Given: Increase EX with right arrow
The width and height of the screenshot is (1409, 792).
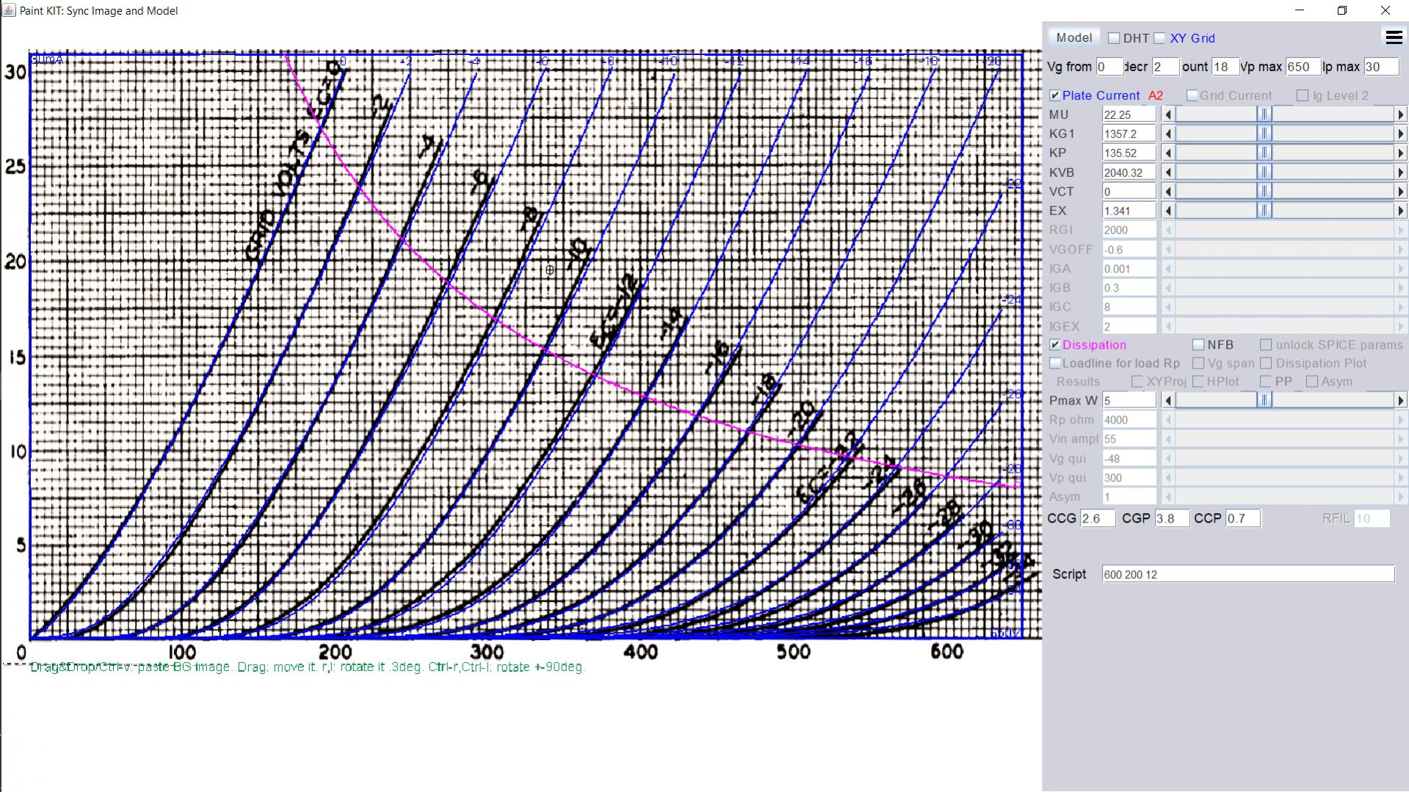Looking at the screenshot, I should 1400,211.
